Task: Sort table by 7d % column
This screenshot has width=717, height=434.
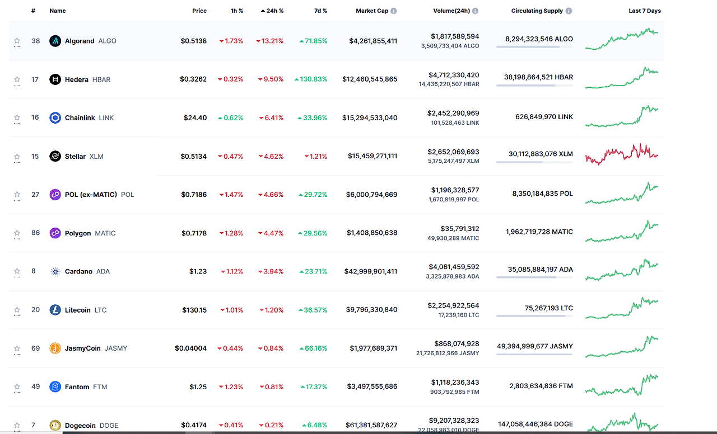Action: coord(320,11)
